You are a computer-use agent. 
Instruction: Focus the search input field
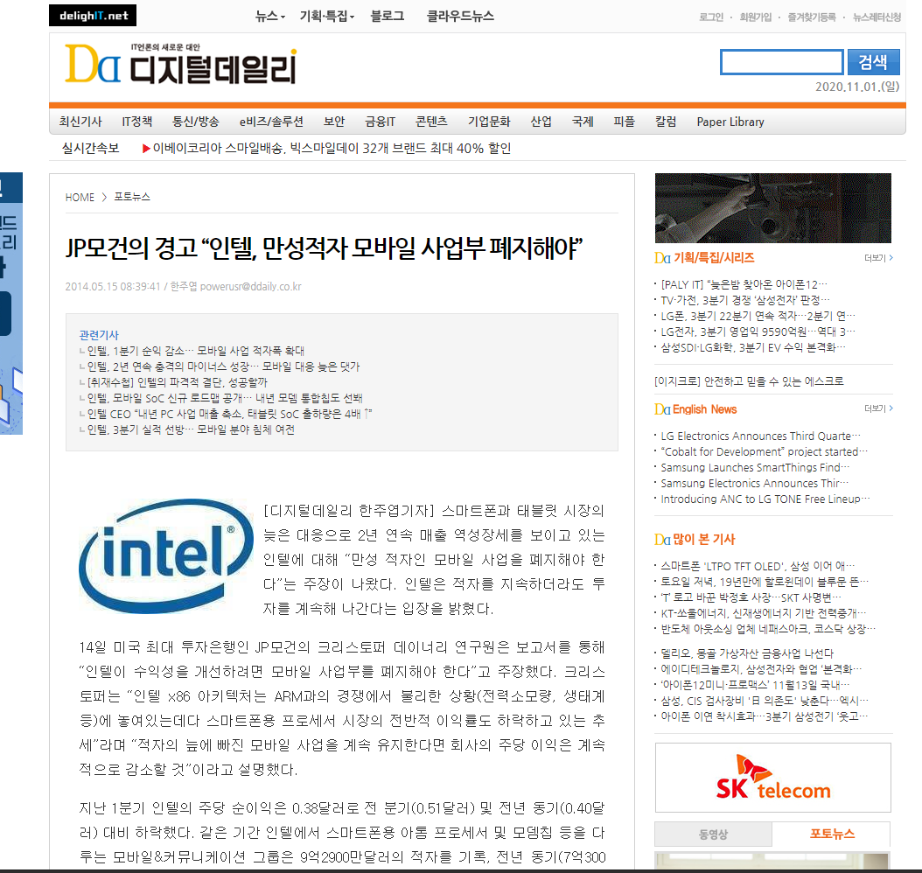coord(781,62)
